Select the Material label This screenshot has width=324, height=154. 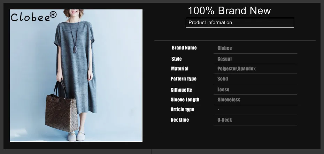coord(179,69)
